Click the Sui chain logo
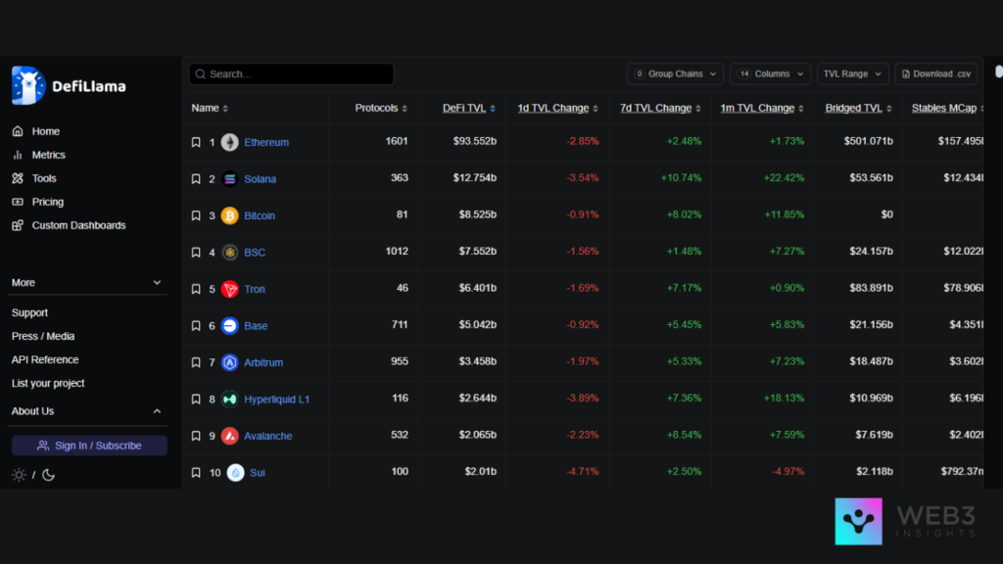 tap(235, 473)
